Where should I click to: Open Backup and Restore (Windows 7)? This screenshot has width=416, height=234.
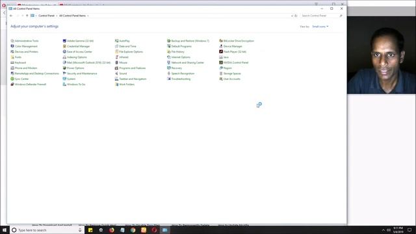pyautogui.click(x=188, y=41)
